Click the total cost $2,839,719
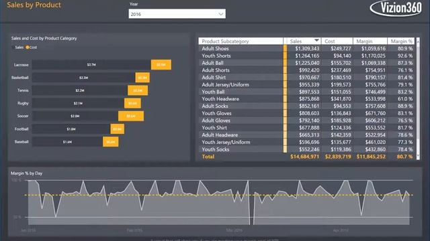 (338, 157)
